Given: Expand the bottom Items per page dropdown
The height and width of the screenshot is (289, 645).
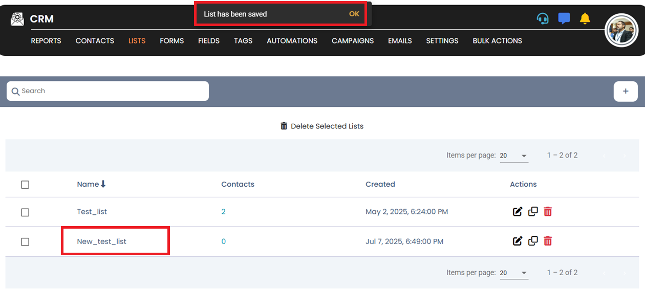Looking at the screenshot, I should coord(514,273).
